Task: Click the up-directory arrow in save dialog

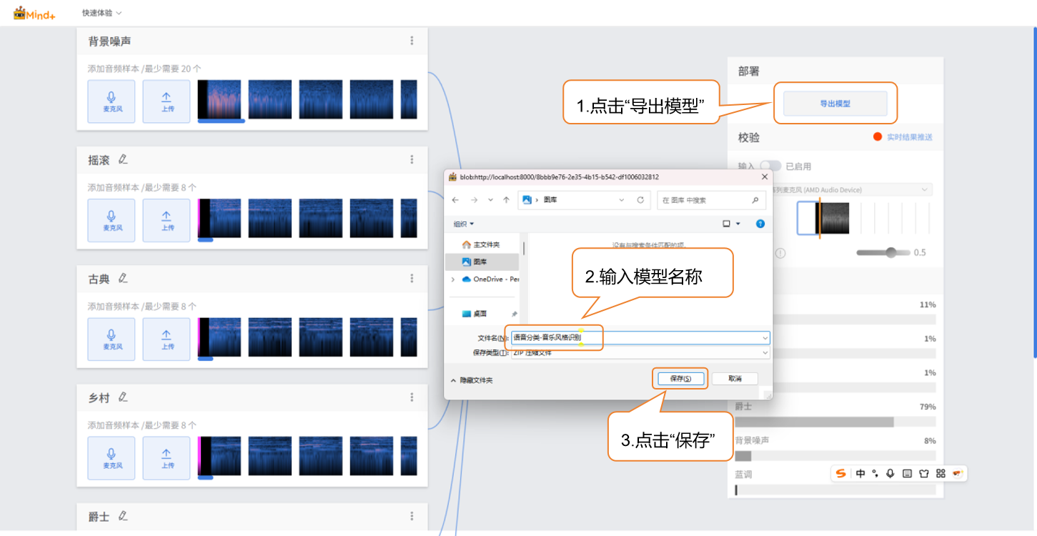Action: click(506, 200)
